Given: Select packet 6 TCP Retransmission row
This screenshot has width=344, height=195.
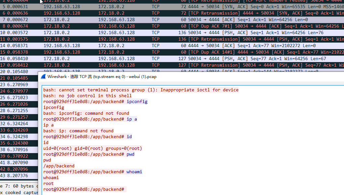Looking at the screenshot, I should coord(172,13).
